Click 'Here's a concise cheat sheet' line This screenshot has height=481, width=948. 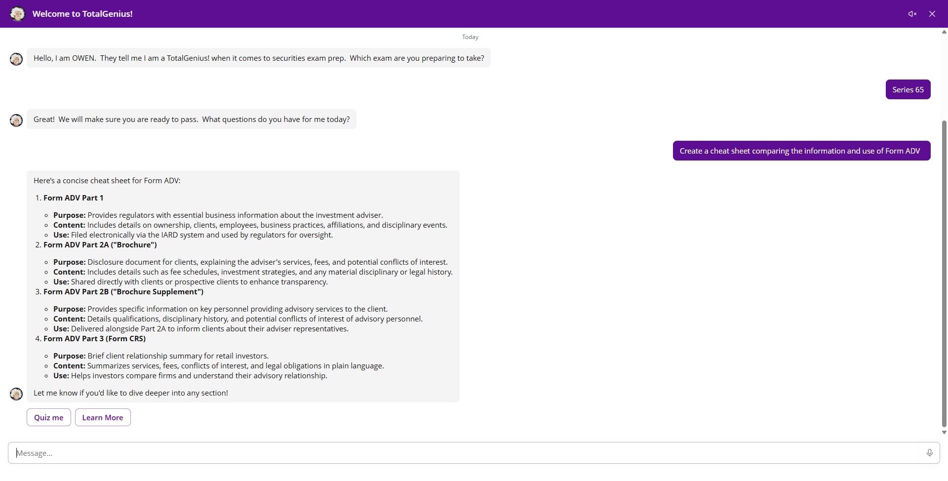coord(107,180)
